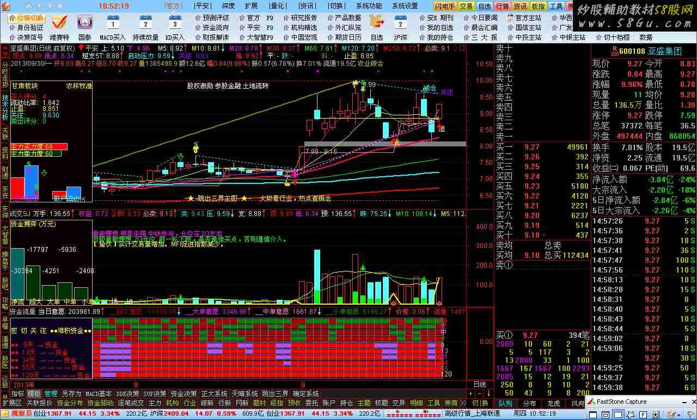
Task: Toggle the 工具 top-right button
Action: click(556, 6)
